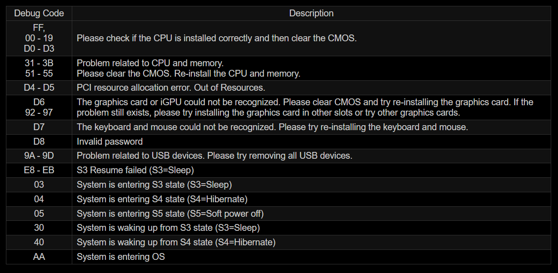This screenshot has width=558, height=273.
Task: Click the Invalid password description
Action: click(110, 141)
